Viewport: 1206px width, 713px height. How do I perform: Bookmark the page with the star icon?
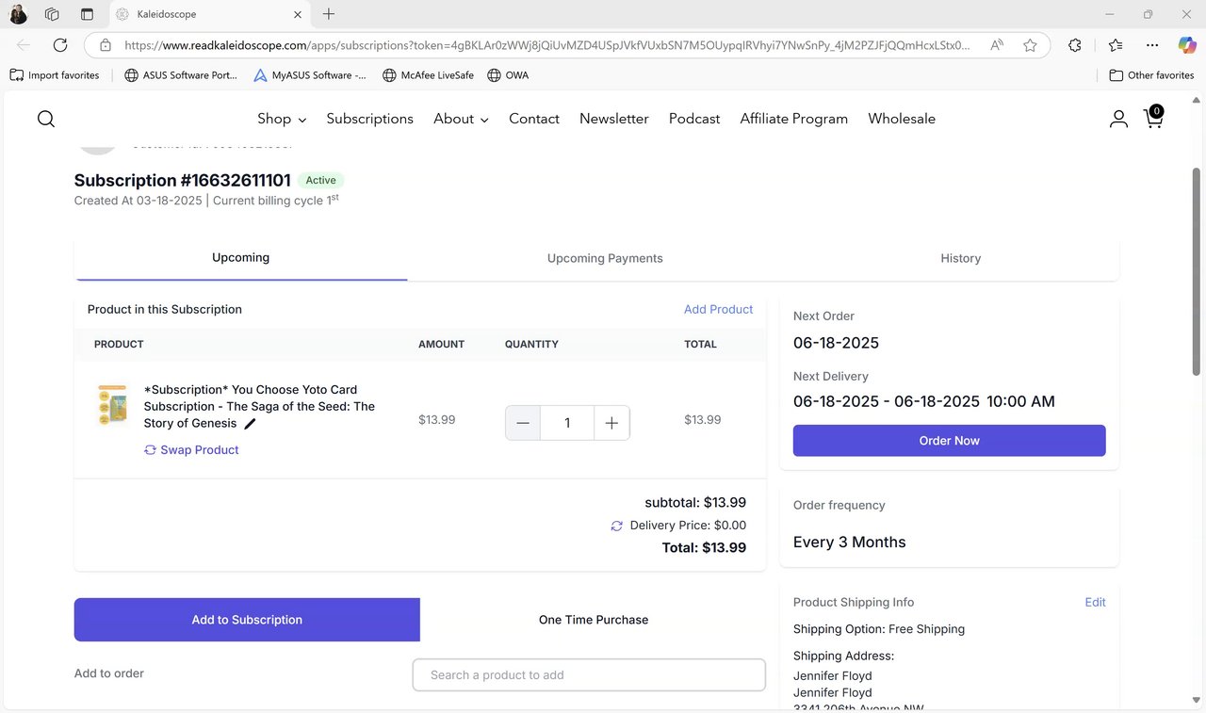click(x=1030, y=45)
